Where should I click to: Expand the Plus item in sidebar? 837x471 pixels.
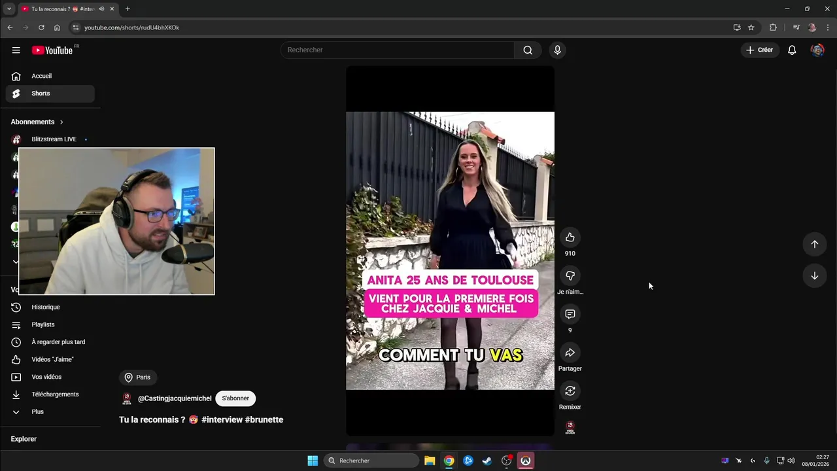coord(50,412)
